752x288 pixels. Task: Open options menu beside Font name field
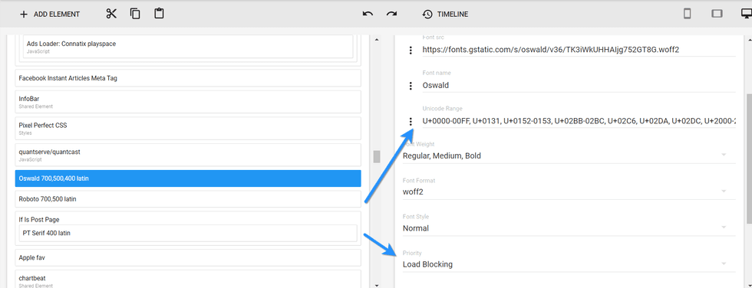411,86
